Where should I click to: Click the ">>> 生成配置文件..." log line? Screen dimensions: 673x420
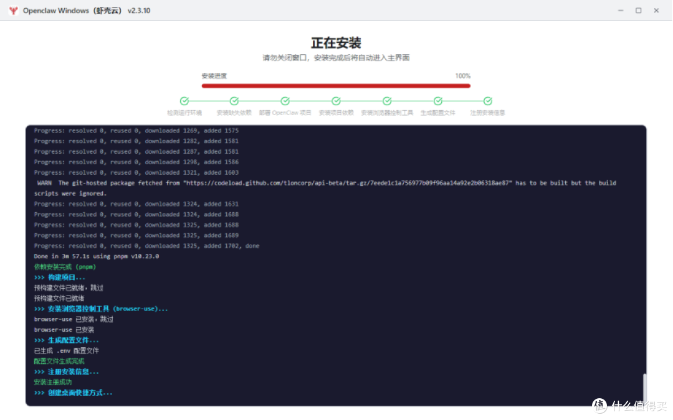[67, 340]
